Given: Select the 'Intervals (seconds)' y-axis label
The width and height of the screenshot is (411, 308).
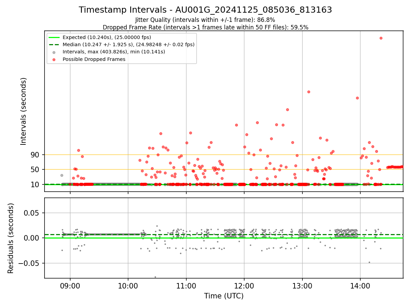Looking at the screenshot, I should [24, 111].
